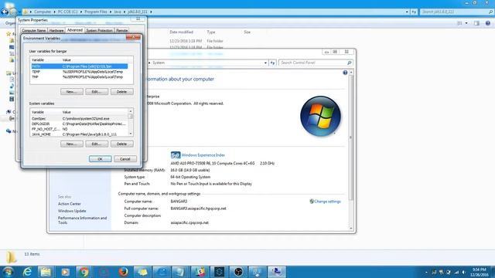
Task: Sort by the Type column header
Action: (x=211, y=32)
